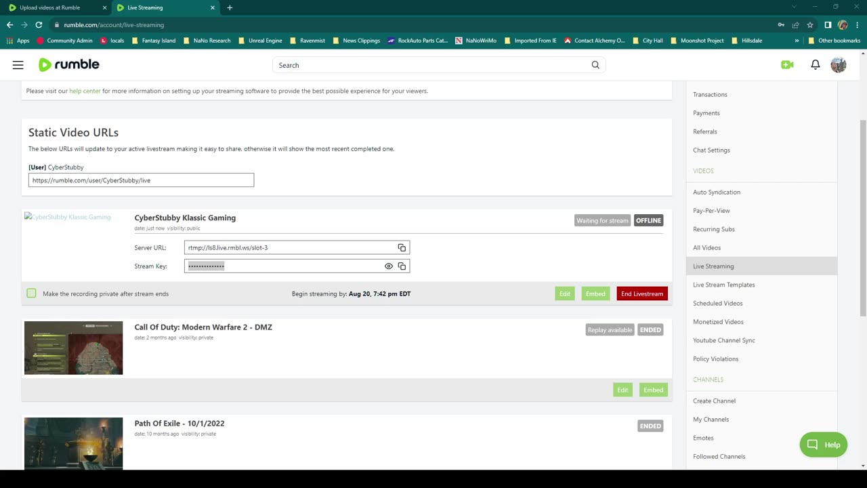
Task: Click the static user live URL field
Action: point(141,180)
